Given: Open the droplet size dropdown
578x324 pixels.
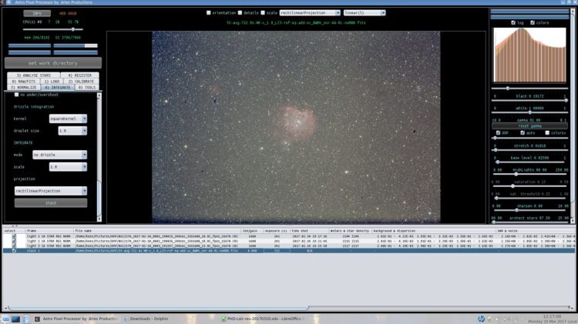Looking at the screenshot, I should (72, 131).
